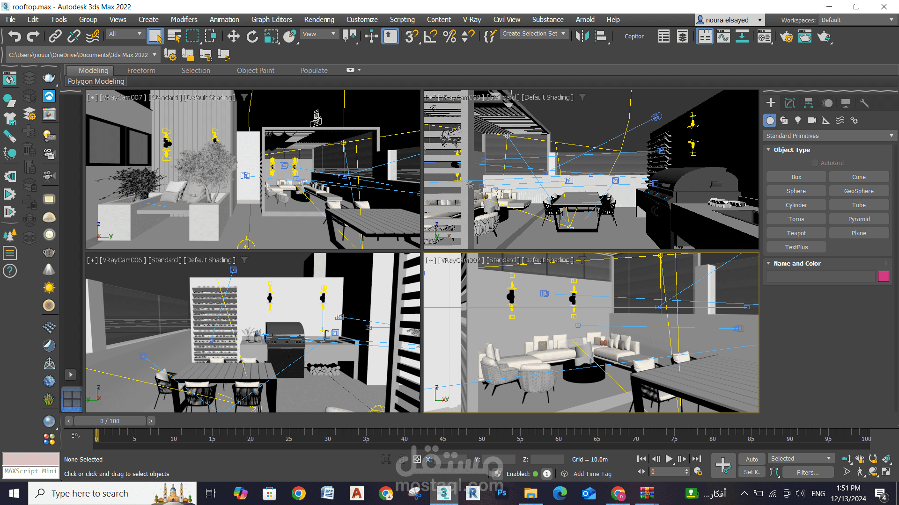Click the Cylinder primitive button

[x=796, y=205]
